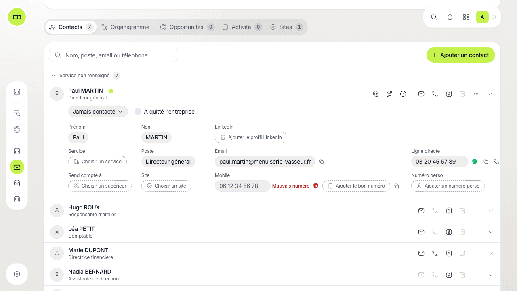Open the kanban board icon in sidebar
517x291 pixels.
[x=17, y=199]
